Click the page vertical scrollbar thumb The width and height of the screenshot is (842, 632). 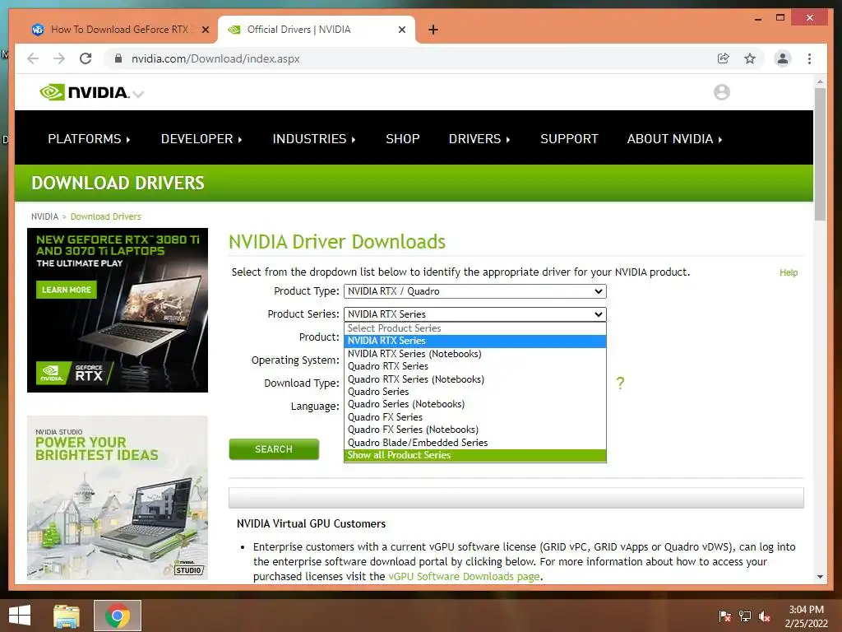point(820,154)
